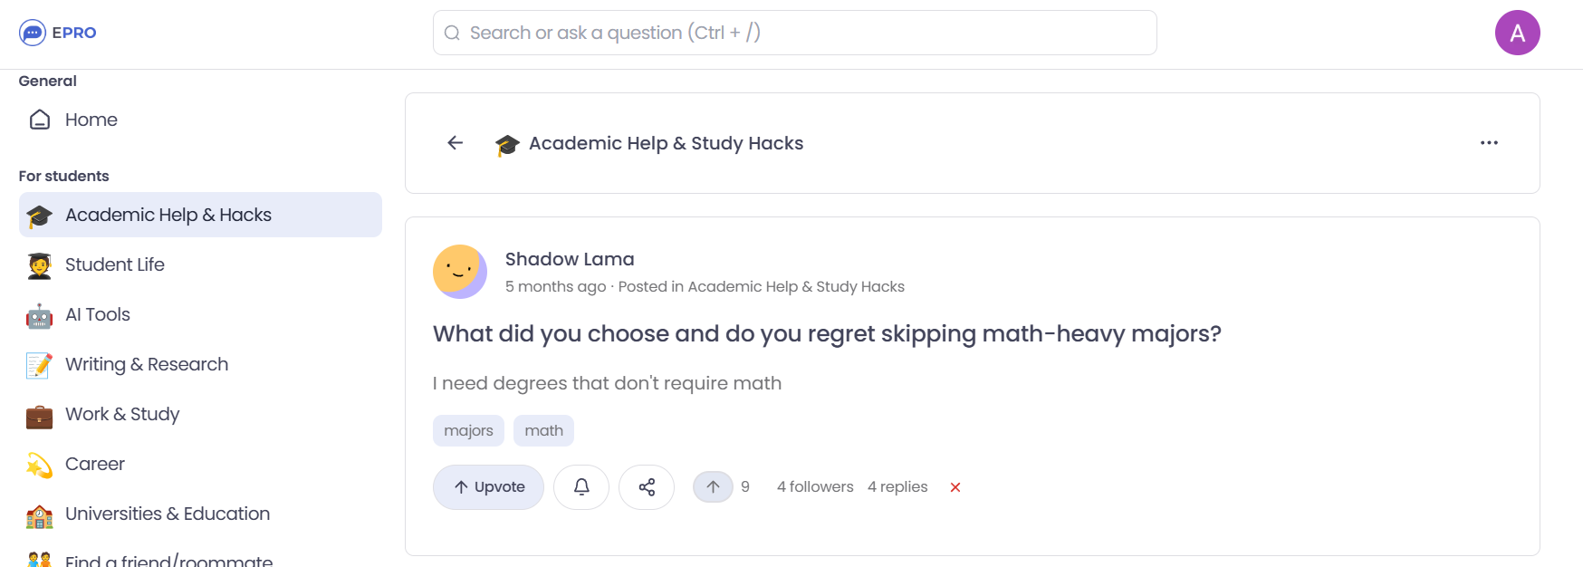Open the three-dot options menu for the channel
This screenshot has width=1583, height=567.
coord(1489,142)
